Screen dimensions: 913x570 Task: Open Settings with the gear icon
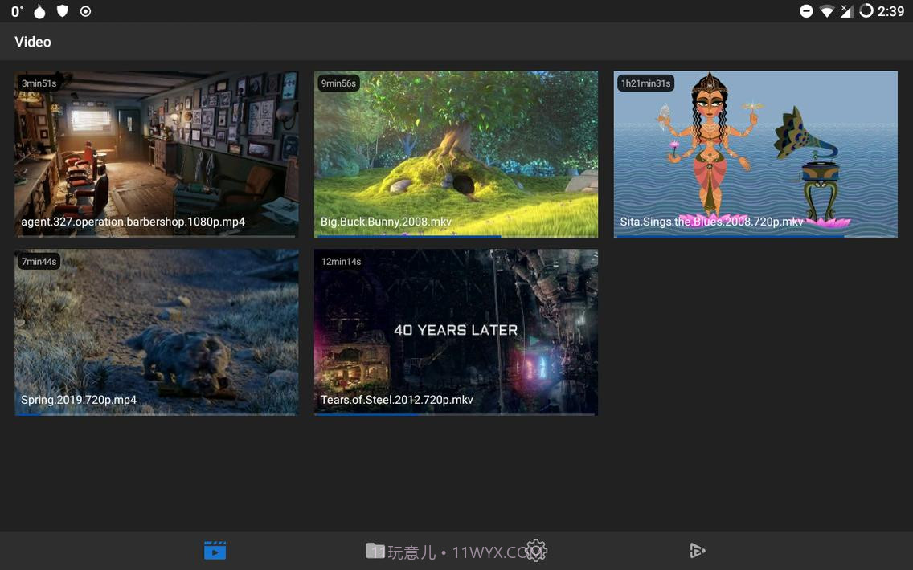coord(535,551)
